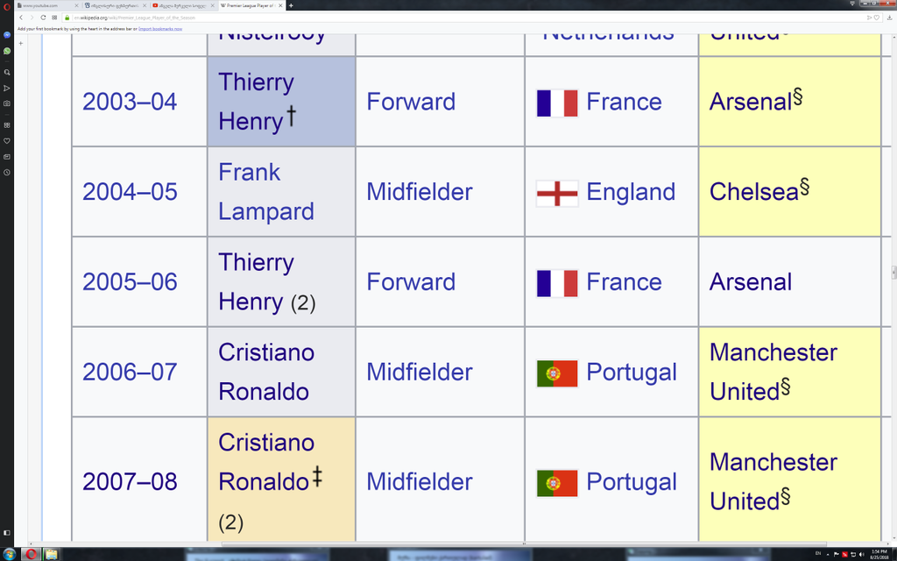Open the History clock icon in the sidebar
This screenshot has height=561, width=897.
pyautogui.click(x=7, y=173)
